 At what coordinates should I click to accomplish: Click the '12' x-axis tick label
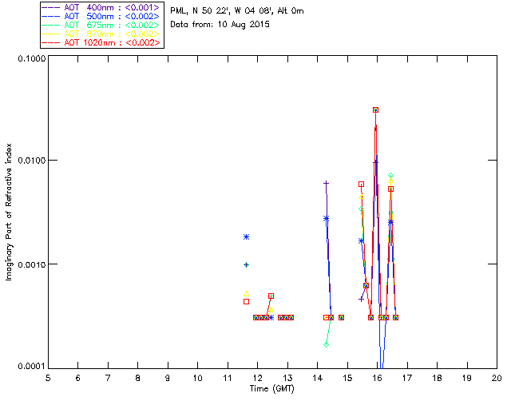[x=257, y=378]
